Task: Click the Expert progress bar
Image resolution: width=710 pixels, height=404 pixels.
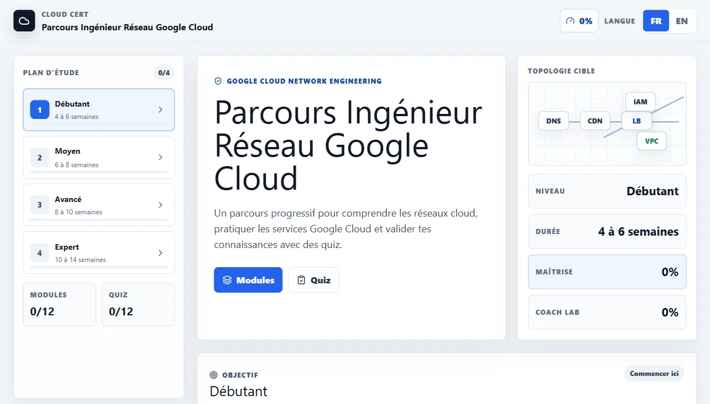Action: 99,267
